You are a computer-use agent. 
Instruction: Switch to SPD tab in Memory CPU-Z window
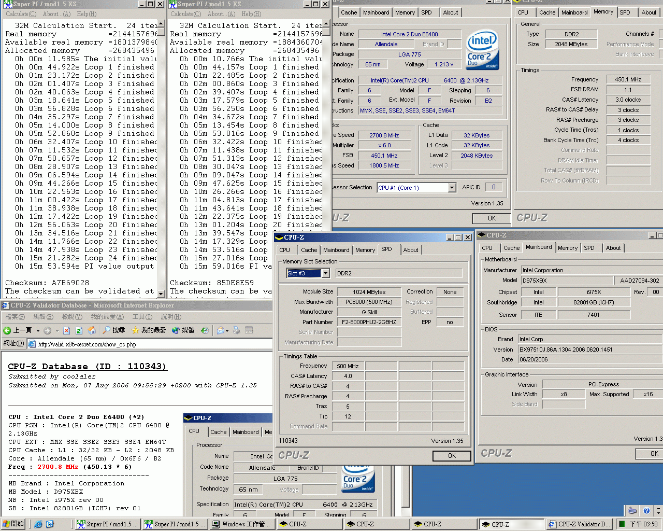pyautogui.click(x=625, y=12)
